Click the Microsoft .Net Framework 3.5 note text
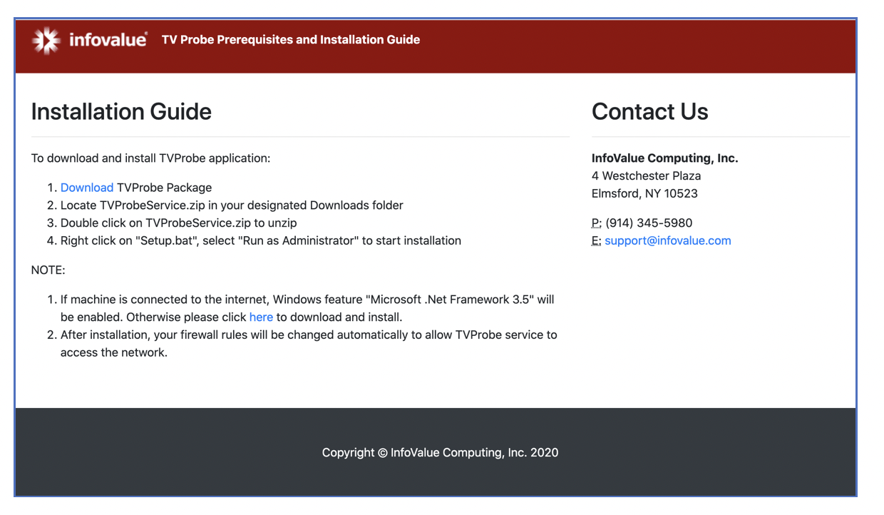This screenshot has height=515, width=884. 307,309
